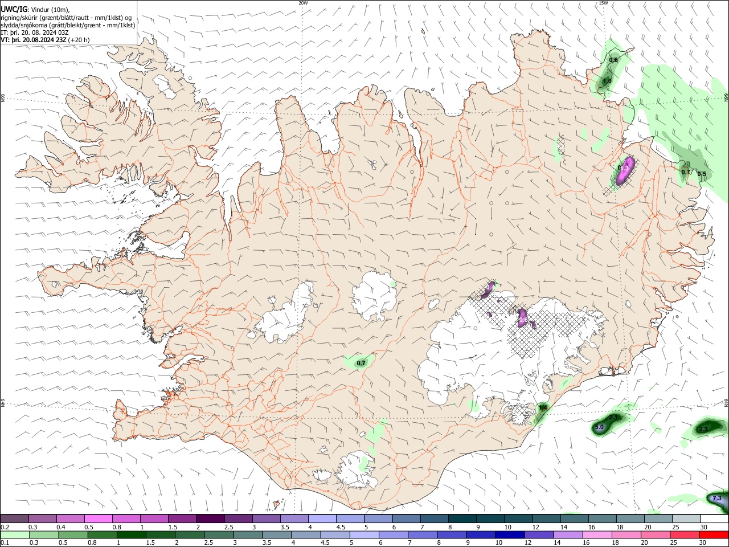This screenshot has width=729, height=547.
Task: Click the 2.1 precipitation value label
Action: (x=613, y=418)
